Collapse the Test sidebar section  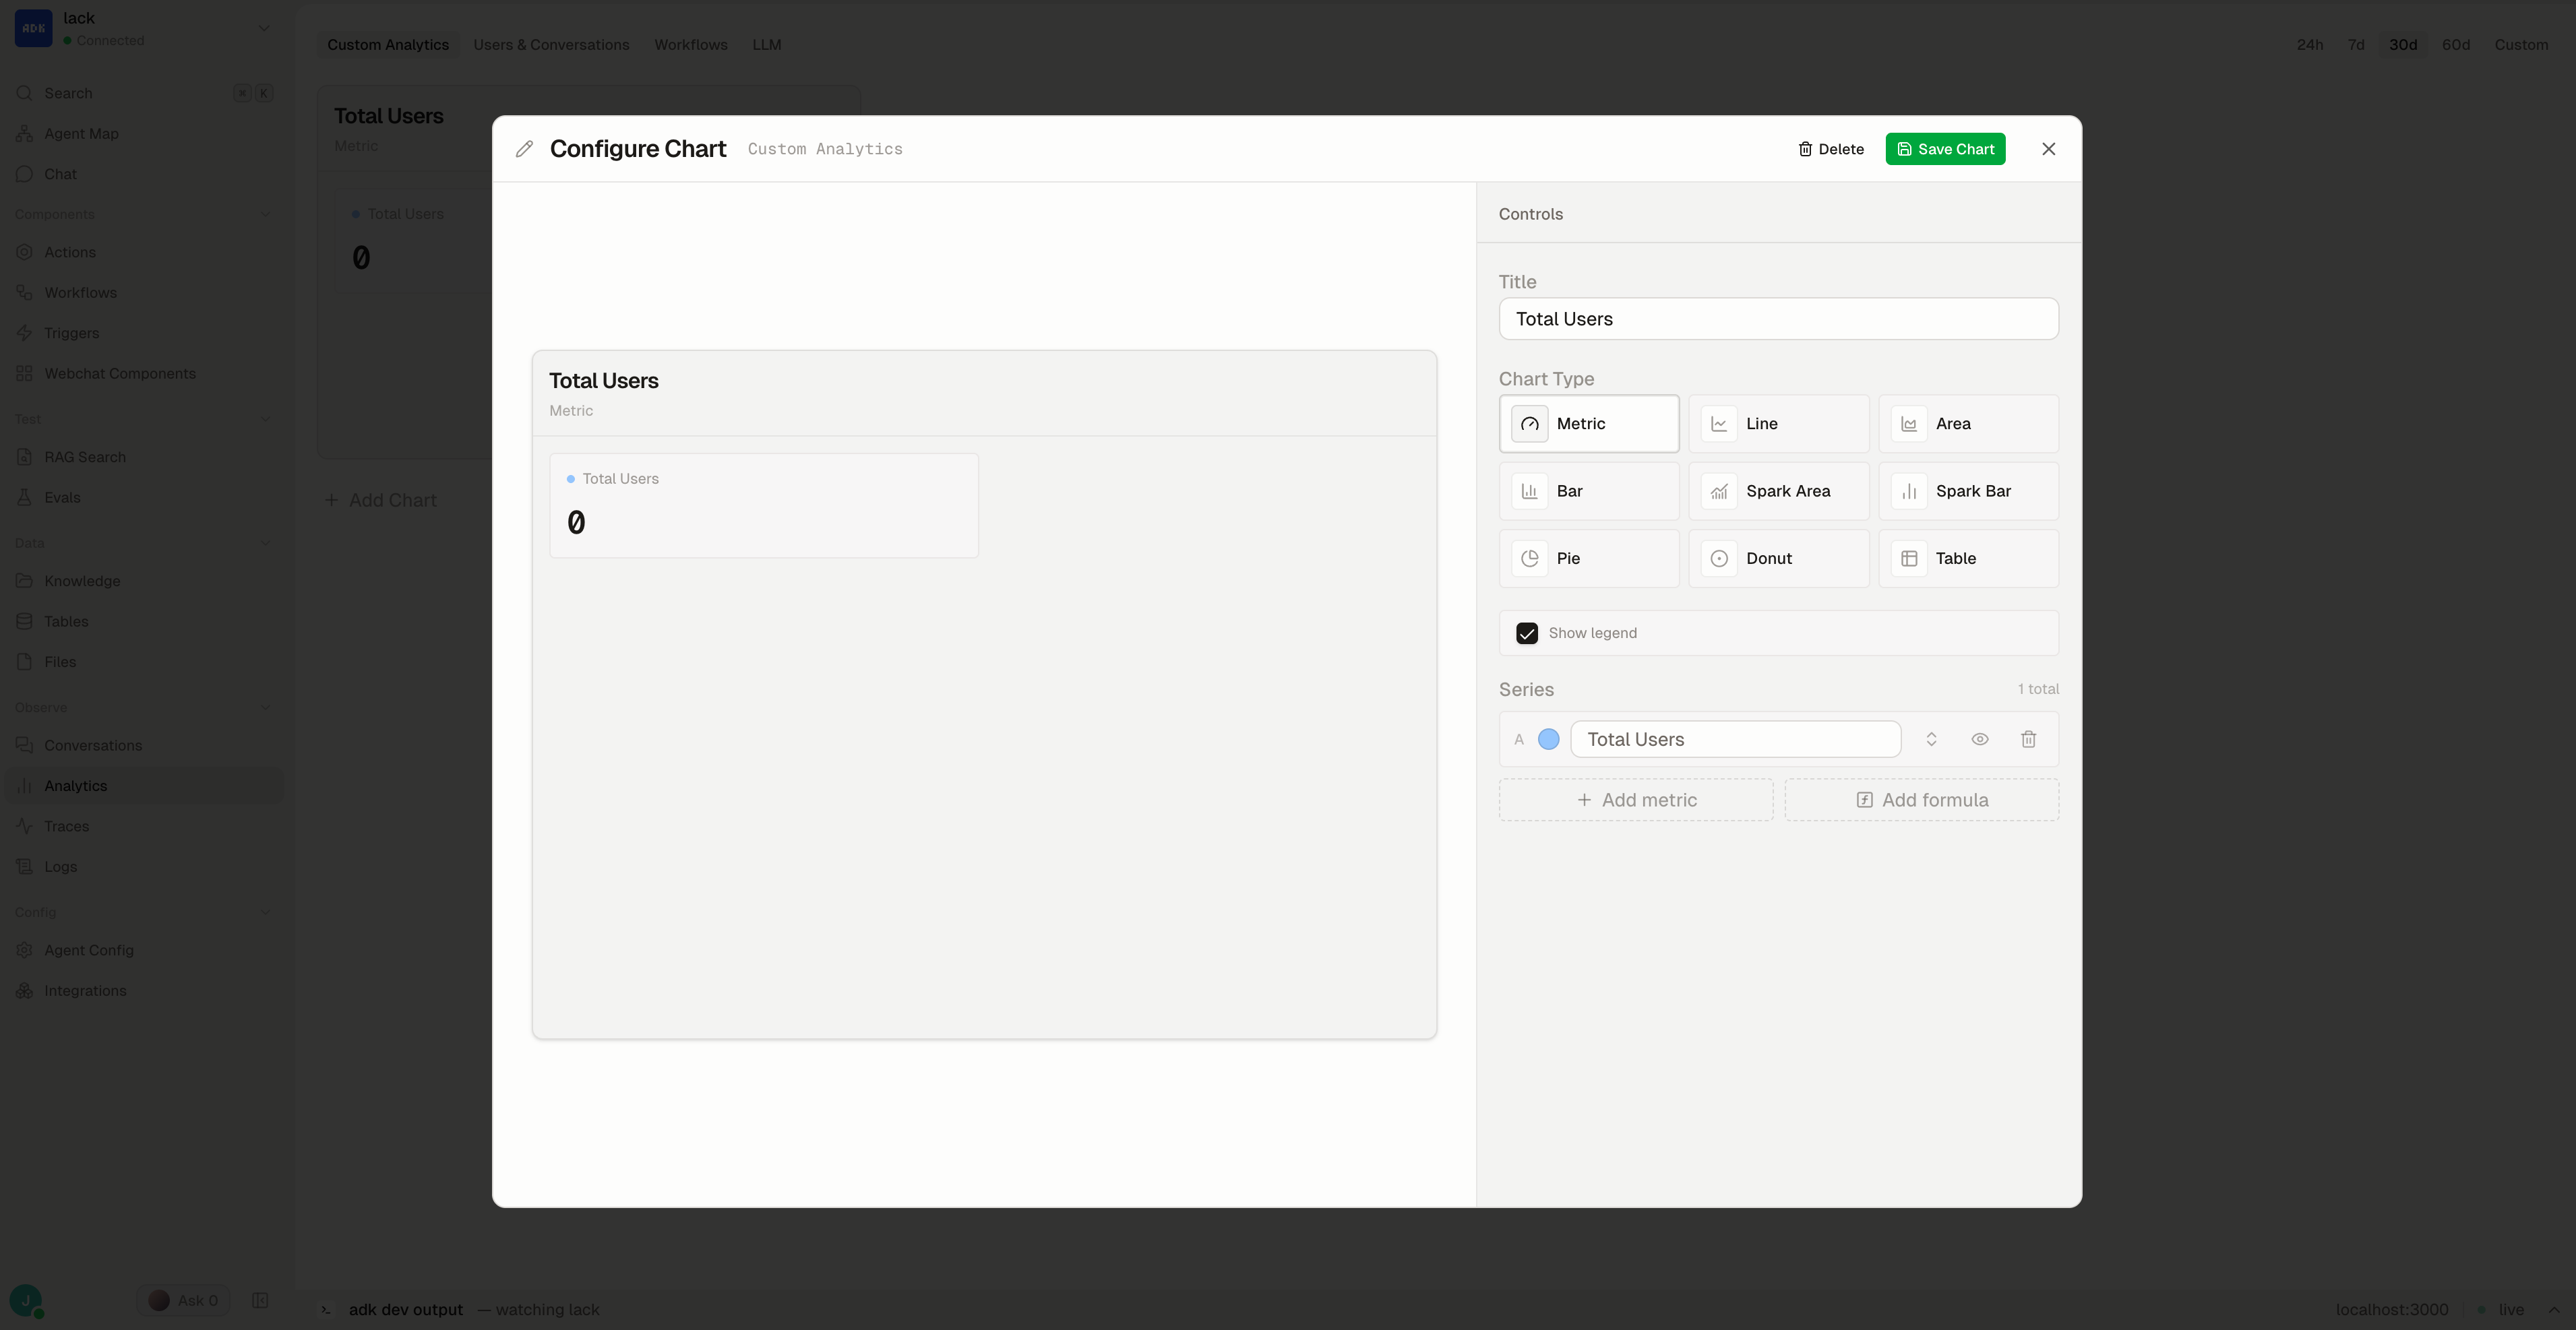coord(265,419)
